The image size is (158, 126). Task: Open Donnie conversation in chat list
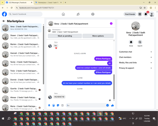tap(21, 81)
